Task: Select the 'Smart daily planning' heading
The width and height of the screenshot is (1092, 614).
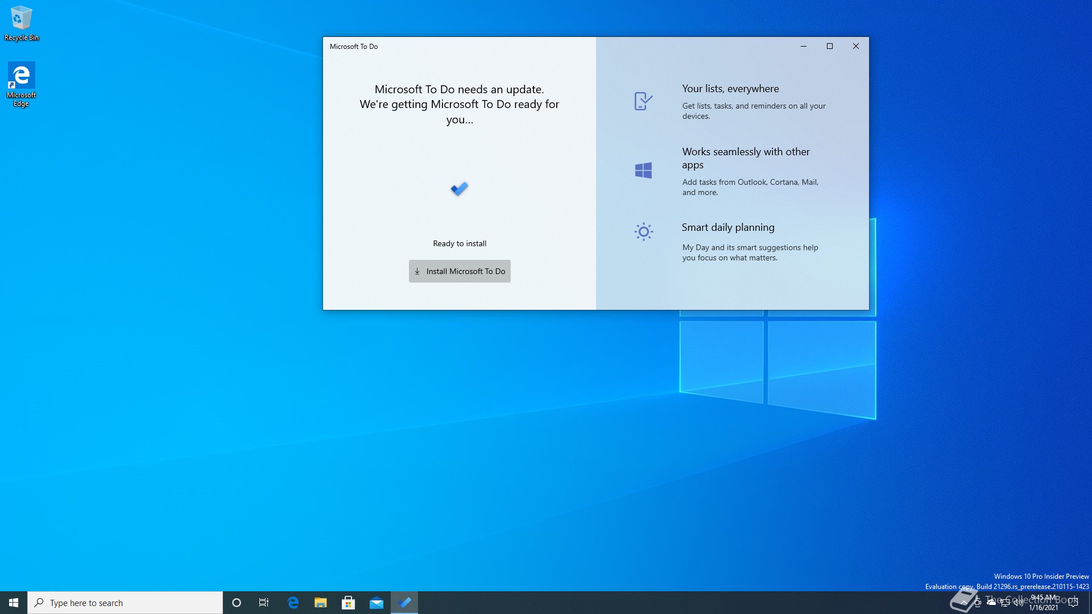Action: pyautogui.click(x=728, y=227)
